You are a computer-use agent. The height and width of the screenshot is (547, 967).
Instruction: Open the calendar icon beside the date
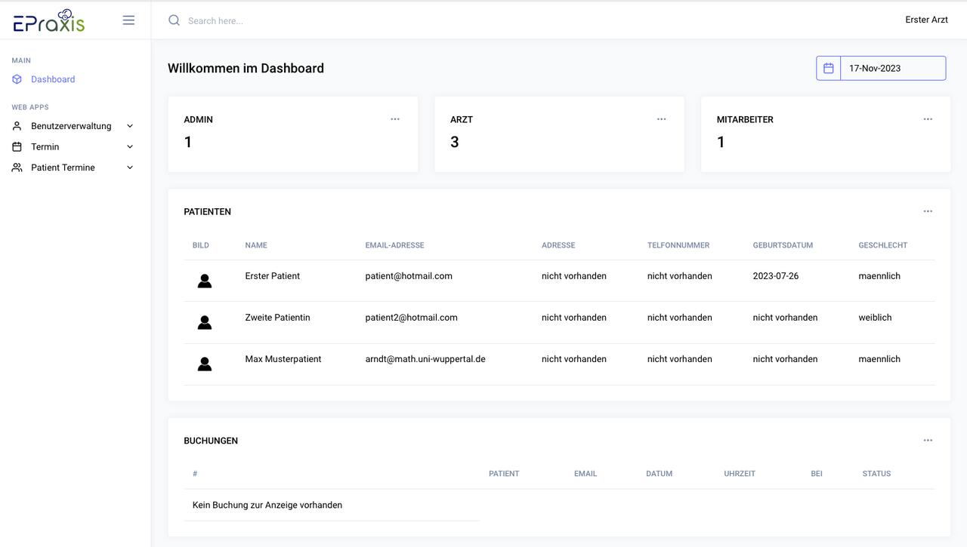pos(829,68)
